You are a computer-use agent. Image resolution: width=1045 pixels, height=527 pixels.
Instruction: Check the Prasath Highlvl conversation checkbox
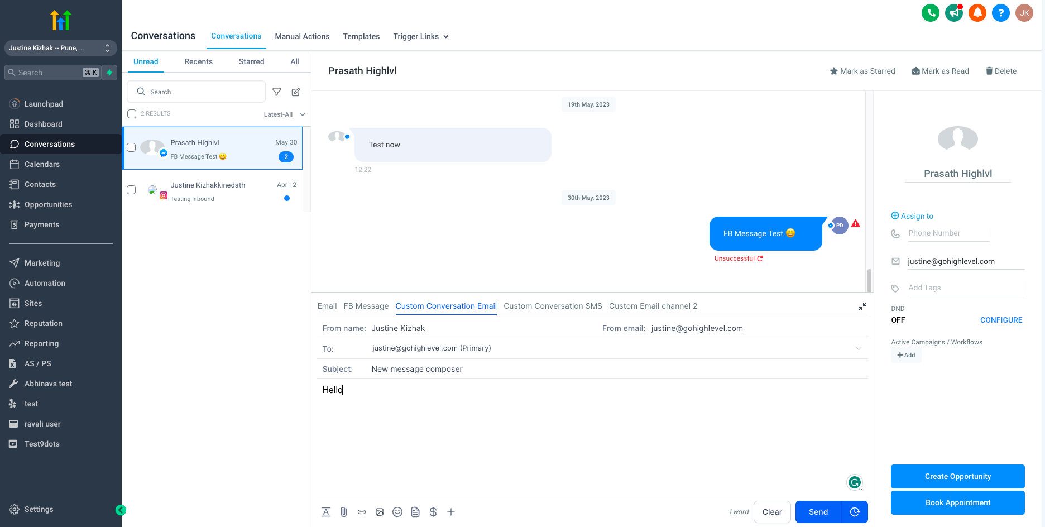tap(132, 147)
